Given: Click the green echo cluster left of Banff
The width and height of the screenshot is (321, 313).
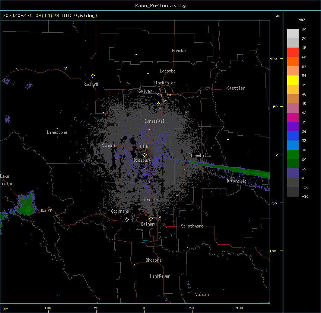Looking at the screenshot, I should pyautogui.click(x=26, y=204).
